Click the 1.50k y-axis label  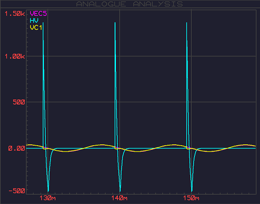(15, 14)
